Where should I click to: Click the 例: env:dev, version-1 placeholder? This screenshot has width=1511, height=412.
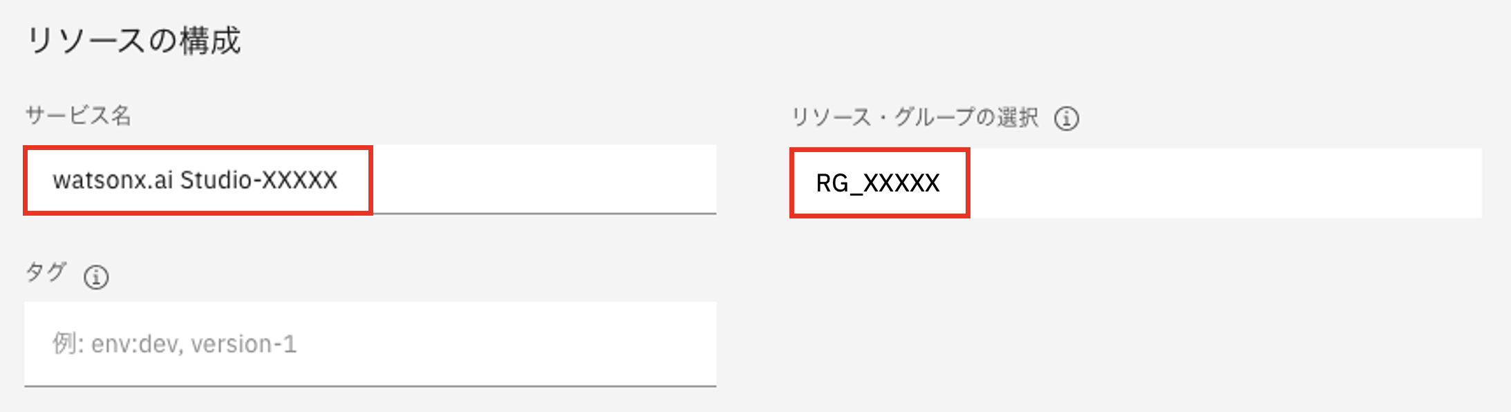tap(174, 344)
